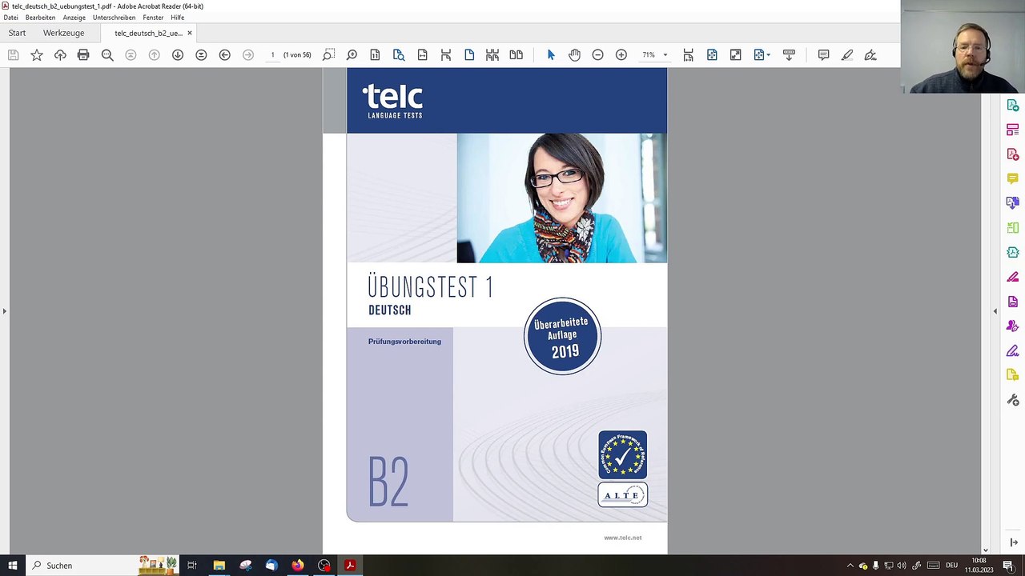This screenshot has height=576, width=1025.
Task: Expand the left navigation pane arrow
Action: (x=4, y=311)
